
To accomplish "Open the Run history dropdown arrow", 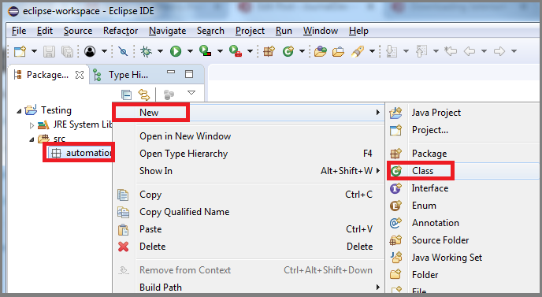I will point(190,51).
